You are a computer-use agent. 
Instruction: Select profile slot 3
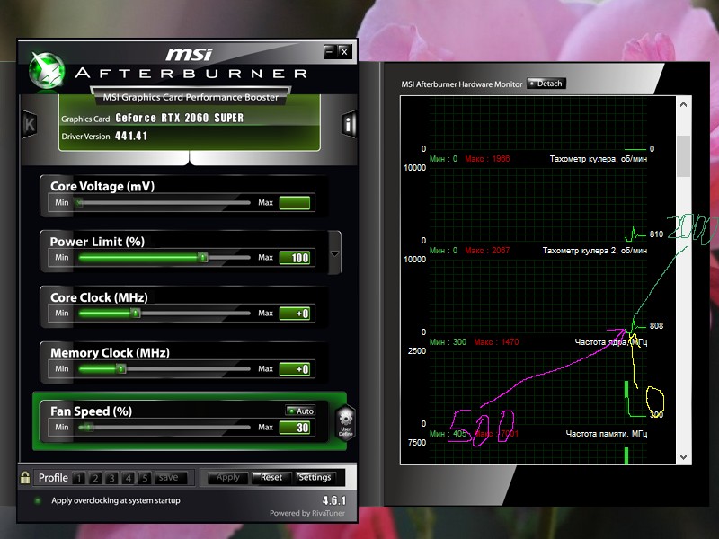(111, 478)
